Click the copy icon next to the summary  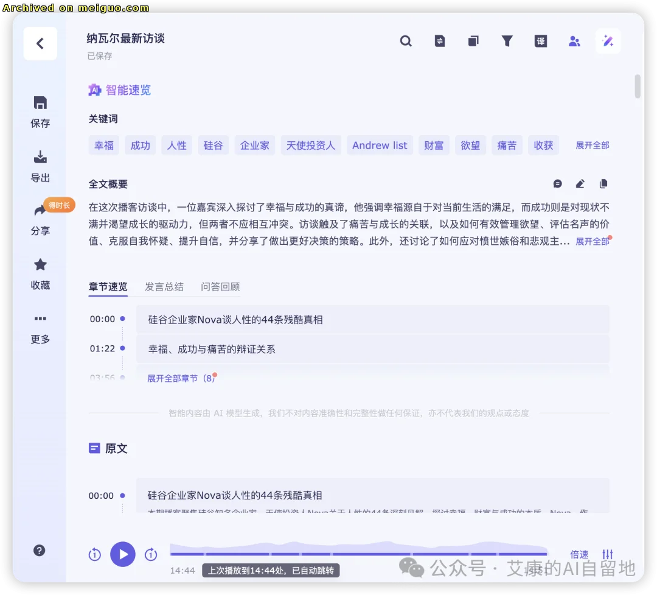tap(603, 183)
